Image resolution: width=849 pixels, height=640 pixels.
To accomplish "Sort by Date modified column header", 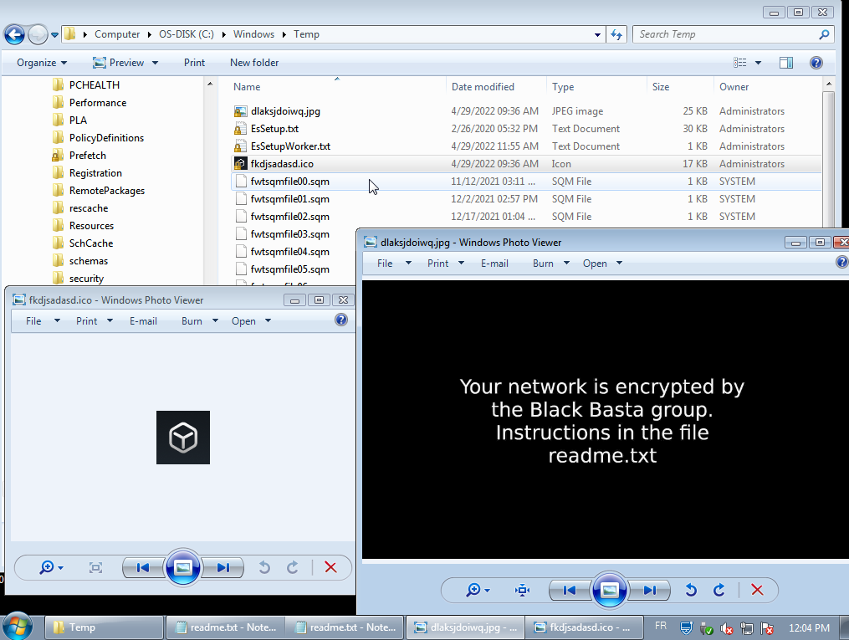I will click(483, 87).
